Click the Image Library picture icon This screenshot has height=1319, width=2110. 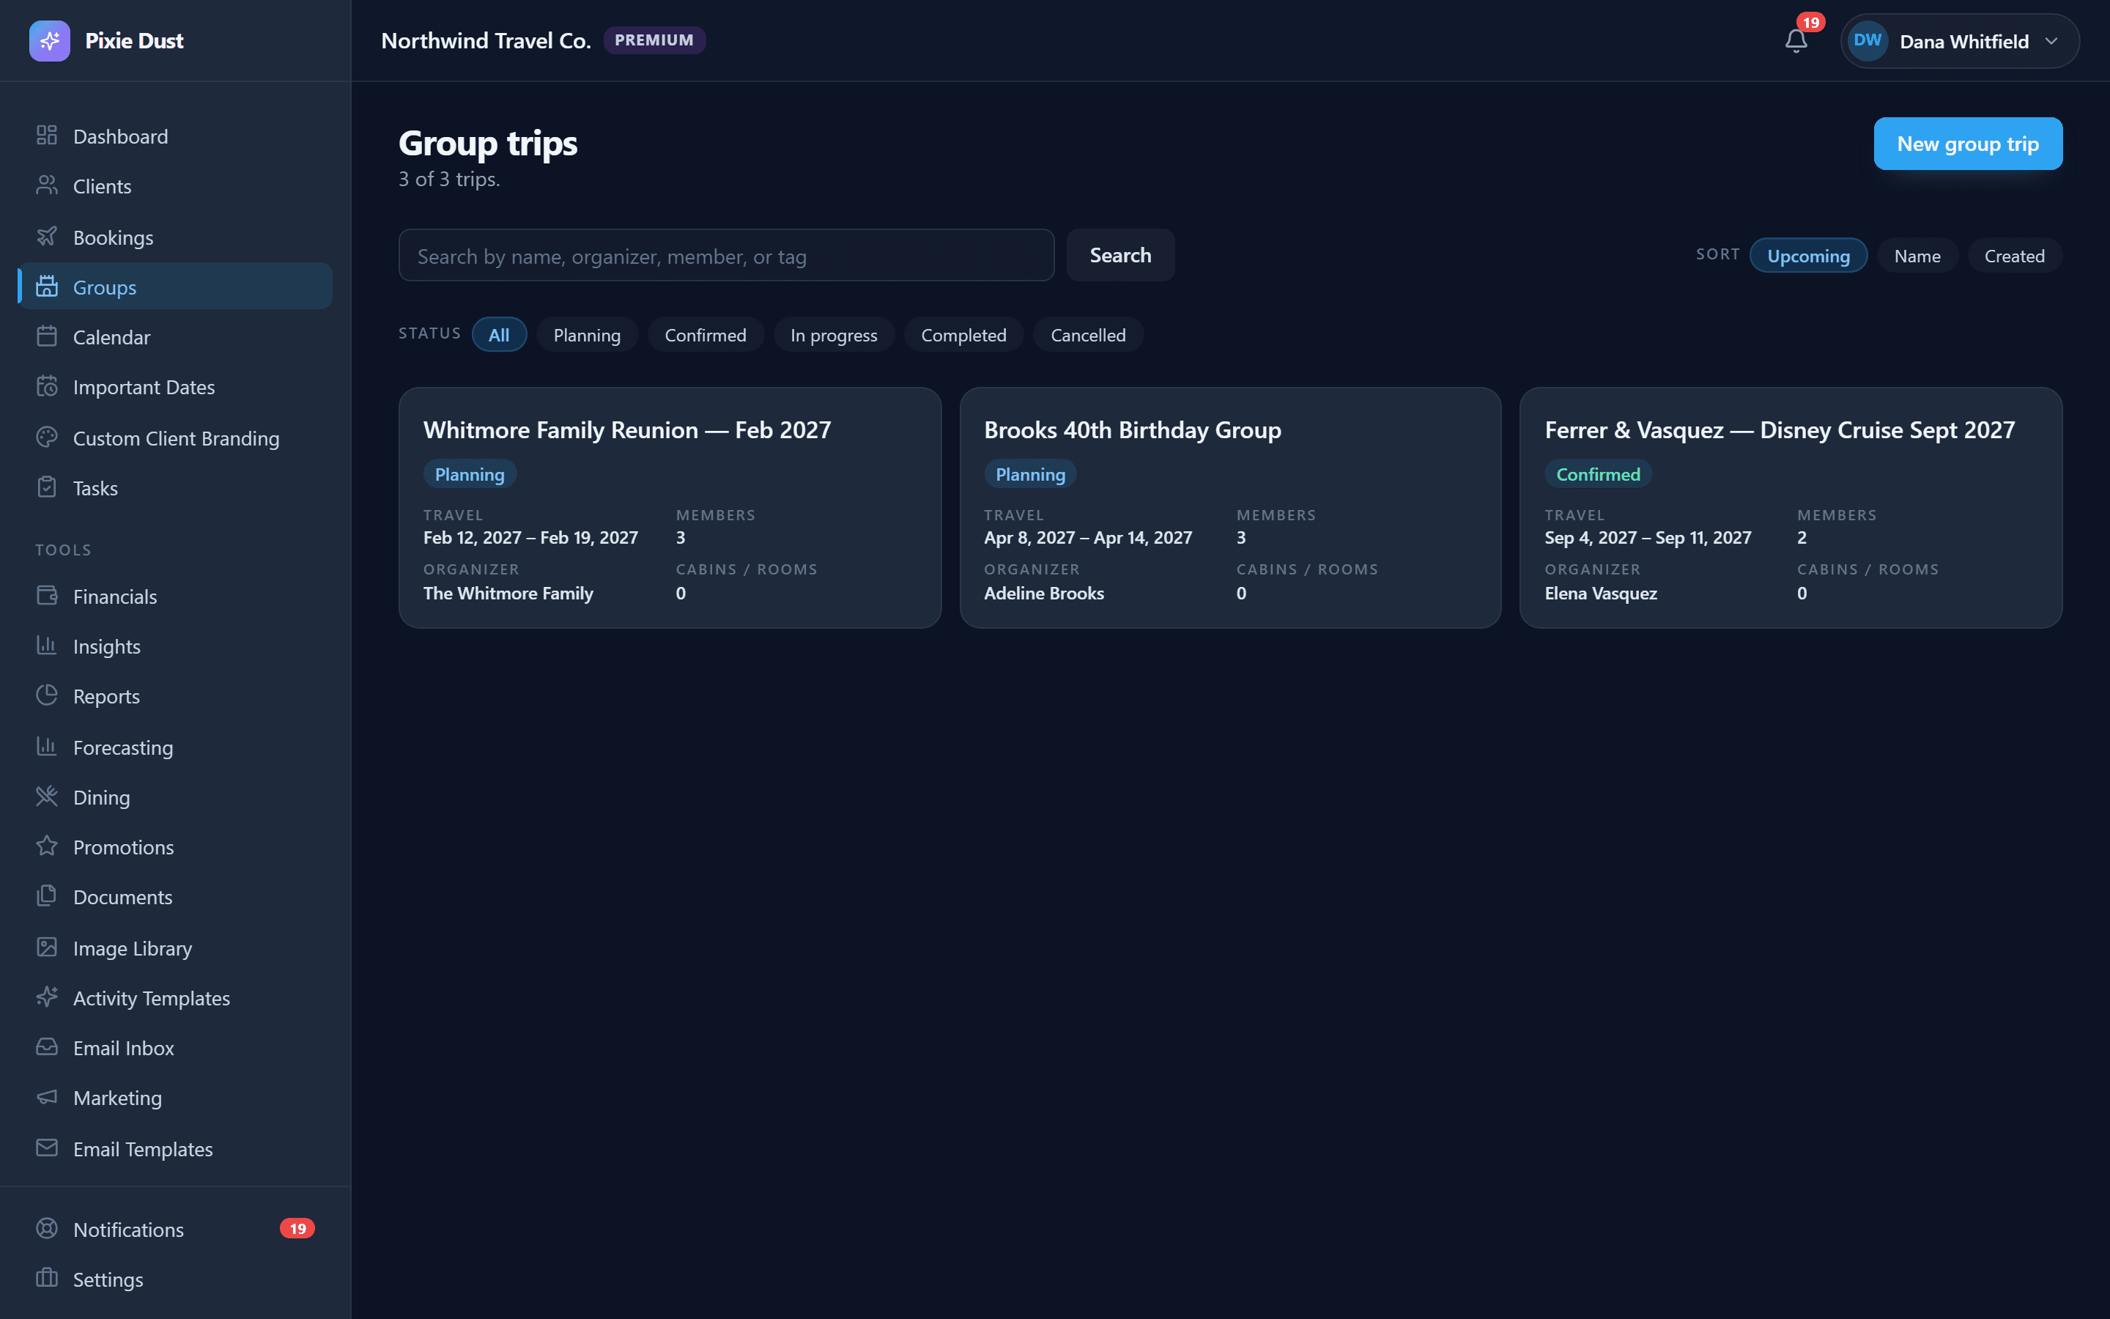click(x=47, y=947)
